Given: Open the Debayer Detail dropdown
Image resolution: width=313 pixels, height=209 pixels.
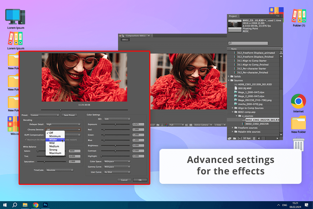Looking at the screenshot, I should (63, 124).
